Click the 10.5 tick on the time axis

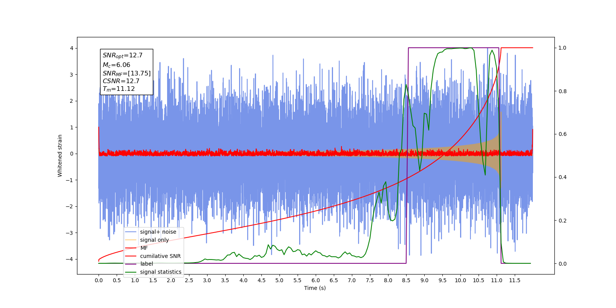[x=479, y=280]
